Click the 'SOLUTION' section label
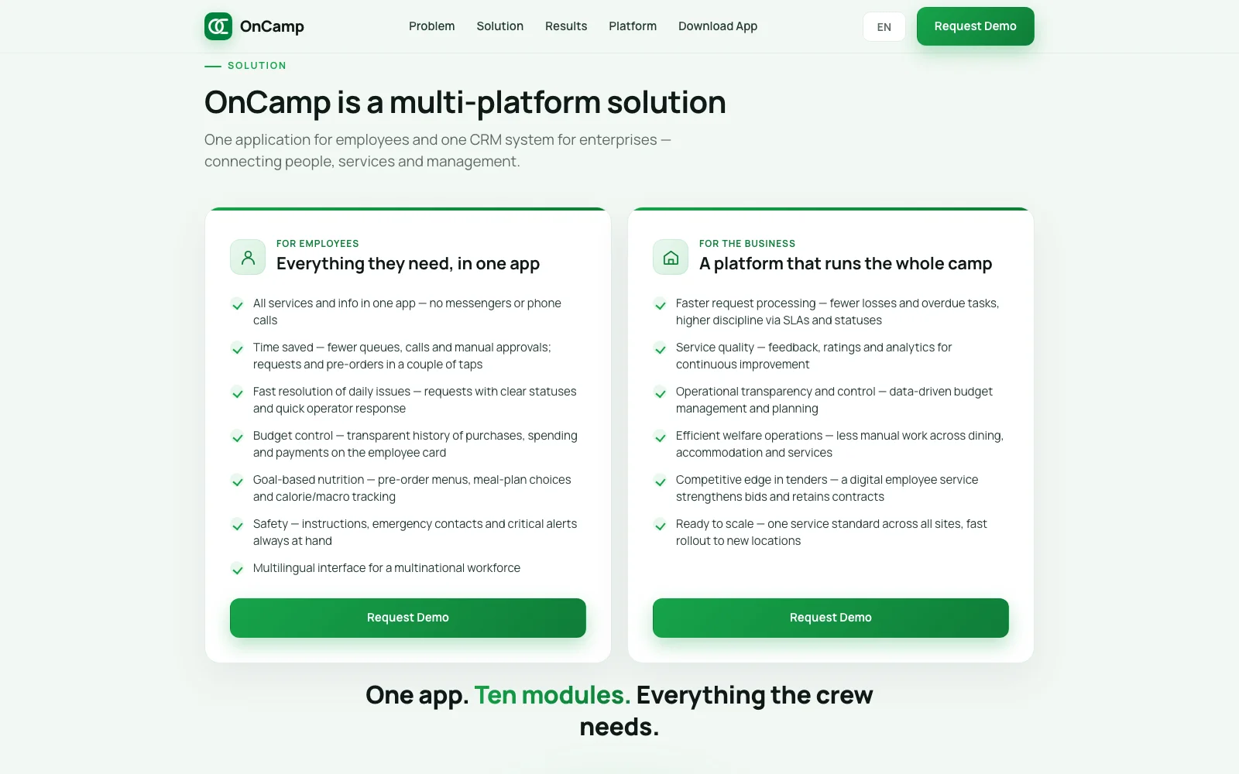1239x774 pixels. point(257,66)
